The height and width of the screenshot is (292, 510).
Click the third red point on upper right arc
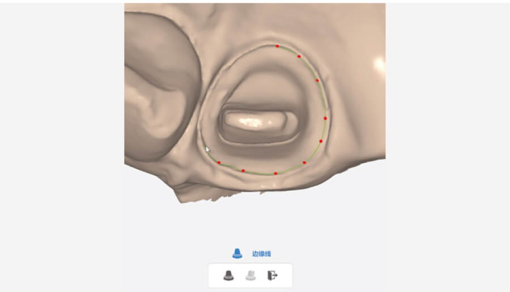coord(317,81)
